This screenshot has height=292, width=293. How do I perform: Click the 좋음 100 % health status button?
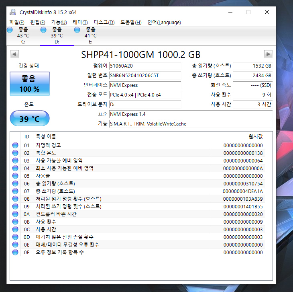click(x=30, y=84)
